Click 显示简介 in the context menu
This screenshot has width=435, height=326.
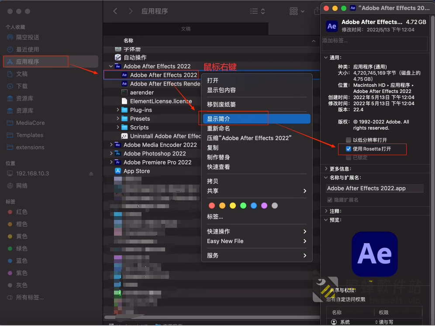(x=257, y=119)
